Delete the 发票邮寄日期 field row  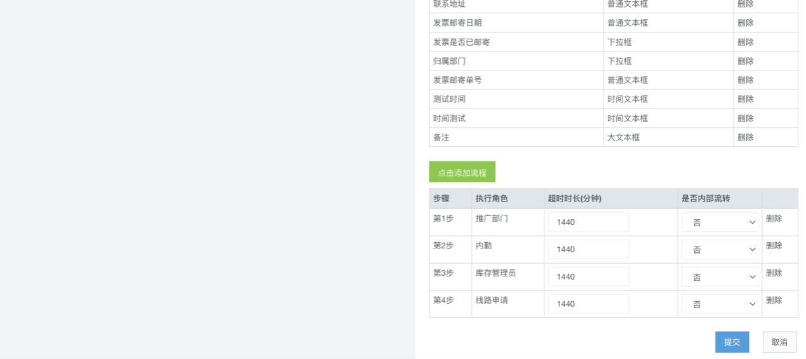click(745, 23)
